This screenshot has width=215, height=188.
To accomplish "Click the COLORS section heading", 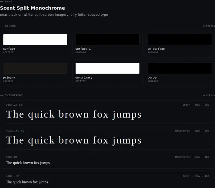I will pyautogui.click(x=10, y=26).
